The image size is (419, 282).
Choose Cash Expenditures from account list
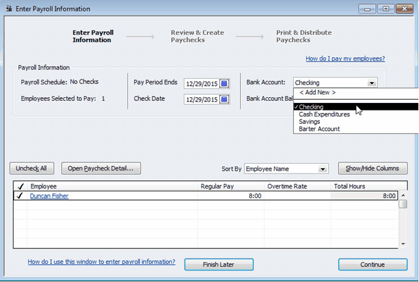[x=324, y=114]
